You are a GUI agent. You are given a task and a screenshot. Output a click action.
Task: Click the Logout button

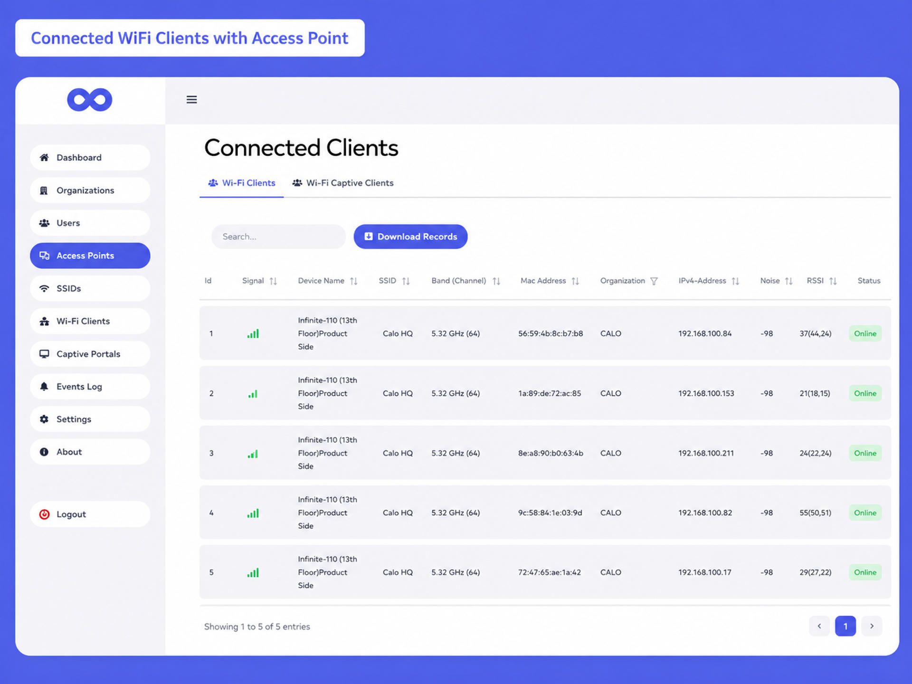pyautogui.click(x=90, y=514)
